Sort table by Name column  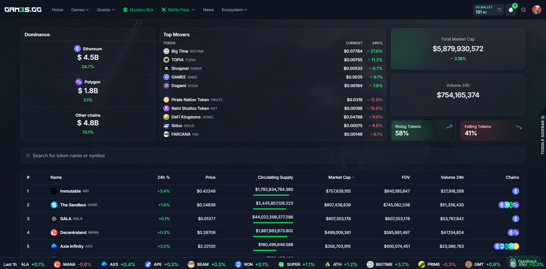tap(56, 177)
